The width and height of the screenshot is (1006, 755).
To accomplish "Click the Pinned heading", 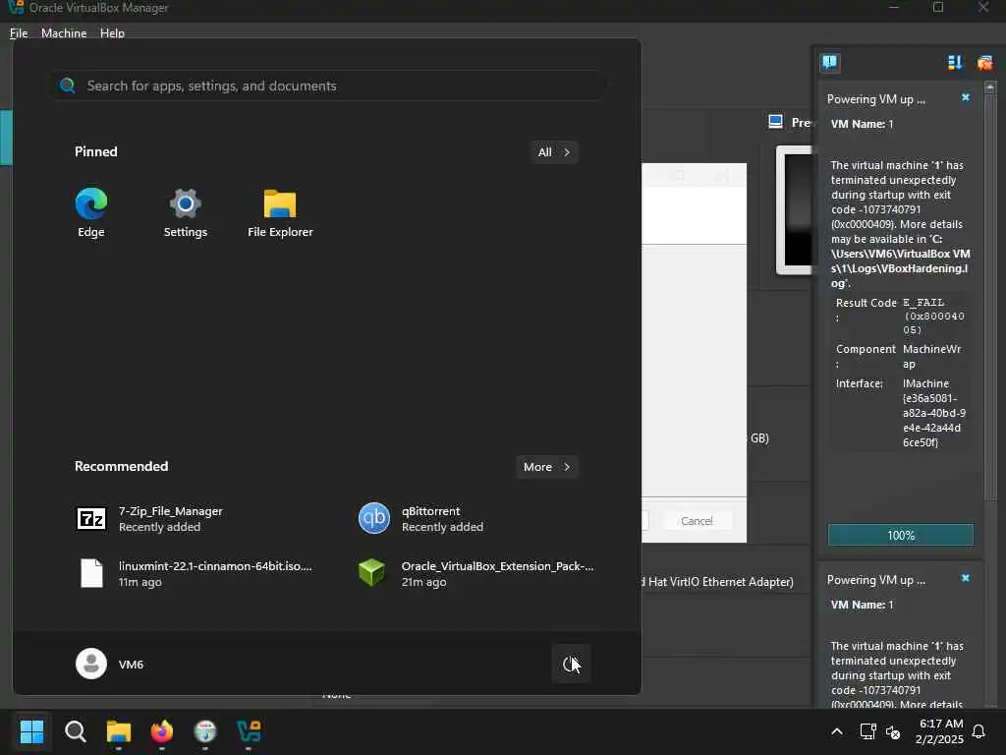I will pos(95,151).
